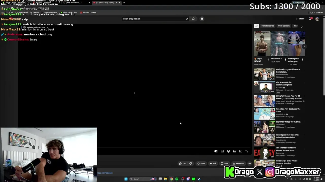Viewport: 325px width, 182px height.
Task: Cast video using Play on TV icon
Action: tap(241, 151)
